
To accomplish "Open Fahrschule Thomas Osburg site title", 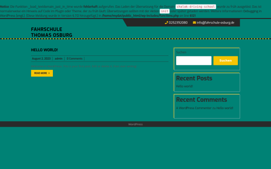I will click(x=51, y=32).
